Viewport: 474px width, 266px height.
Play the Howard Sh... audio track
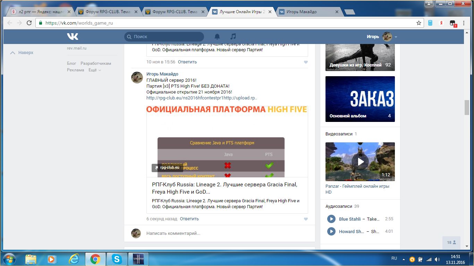coord(331,231)
